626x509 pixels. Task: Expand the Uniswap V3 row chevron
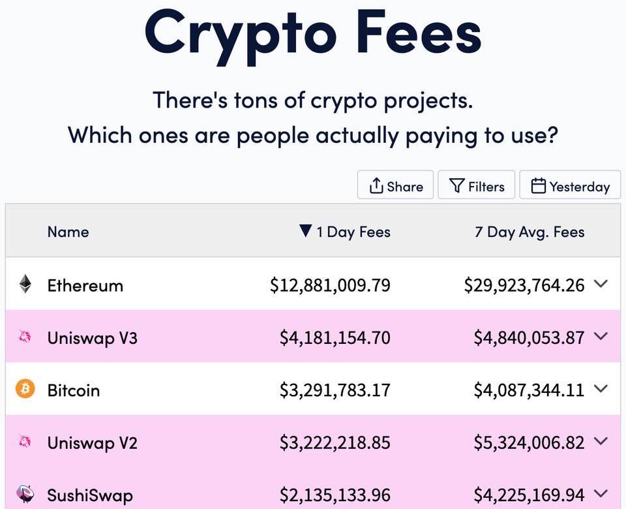pos(601,337)
